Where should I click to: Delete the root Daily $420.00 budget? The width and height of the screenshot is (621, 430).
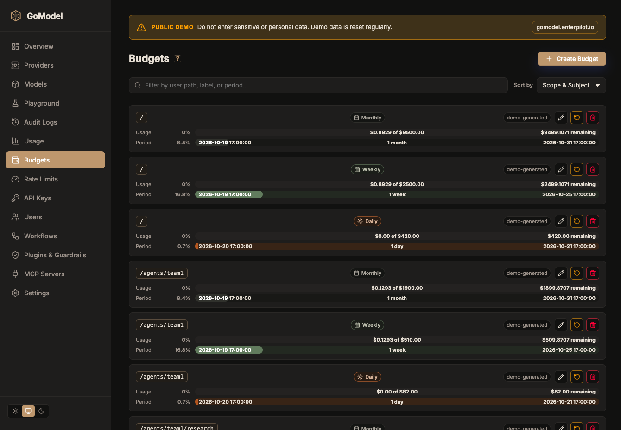[593, 221]
